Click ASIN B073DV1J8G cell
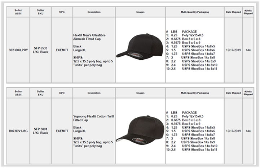The width and height of the screenshot is (260, 168). coord(18,131)
